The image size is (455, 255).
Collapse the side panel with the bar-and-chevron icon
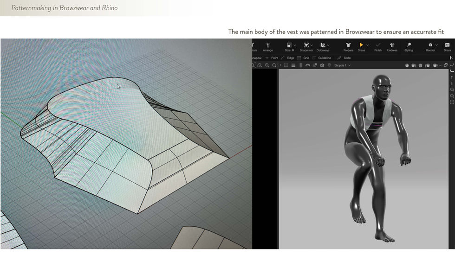click(x=451, y=58)
